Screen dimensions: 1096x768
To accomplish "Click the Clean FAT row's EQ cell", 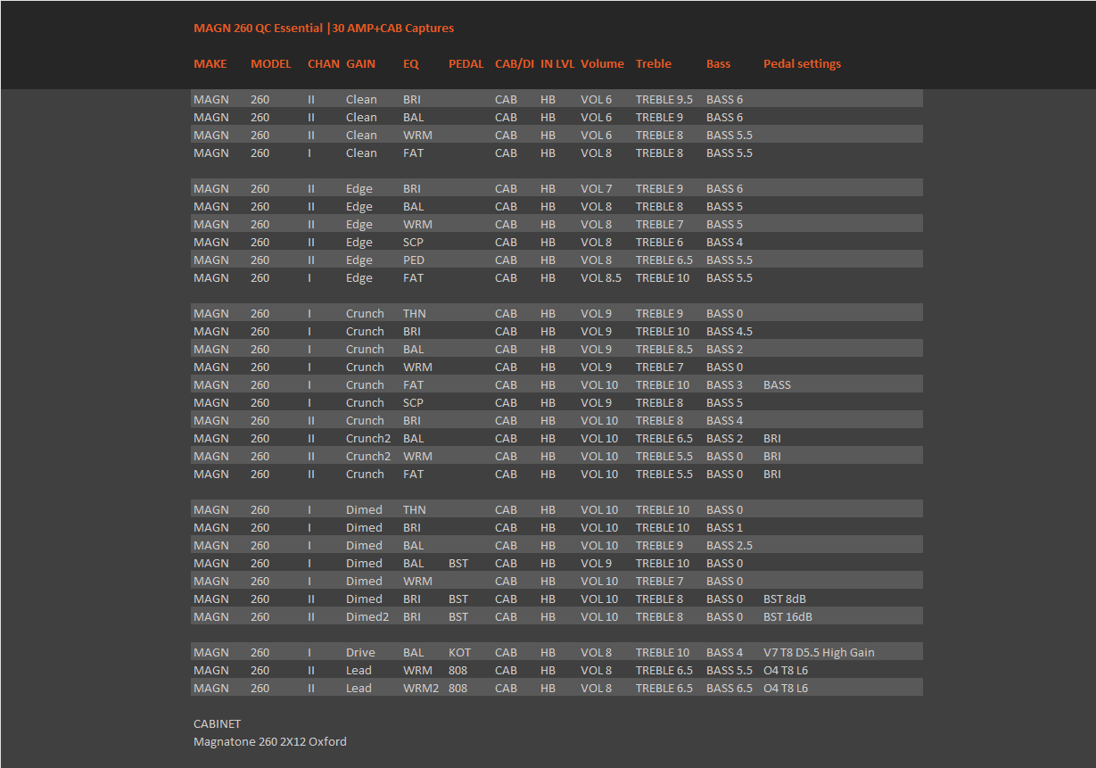I will tap(413, 153).
